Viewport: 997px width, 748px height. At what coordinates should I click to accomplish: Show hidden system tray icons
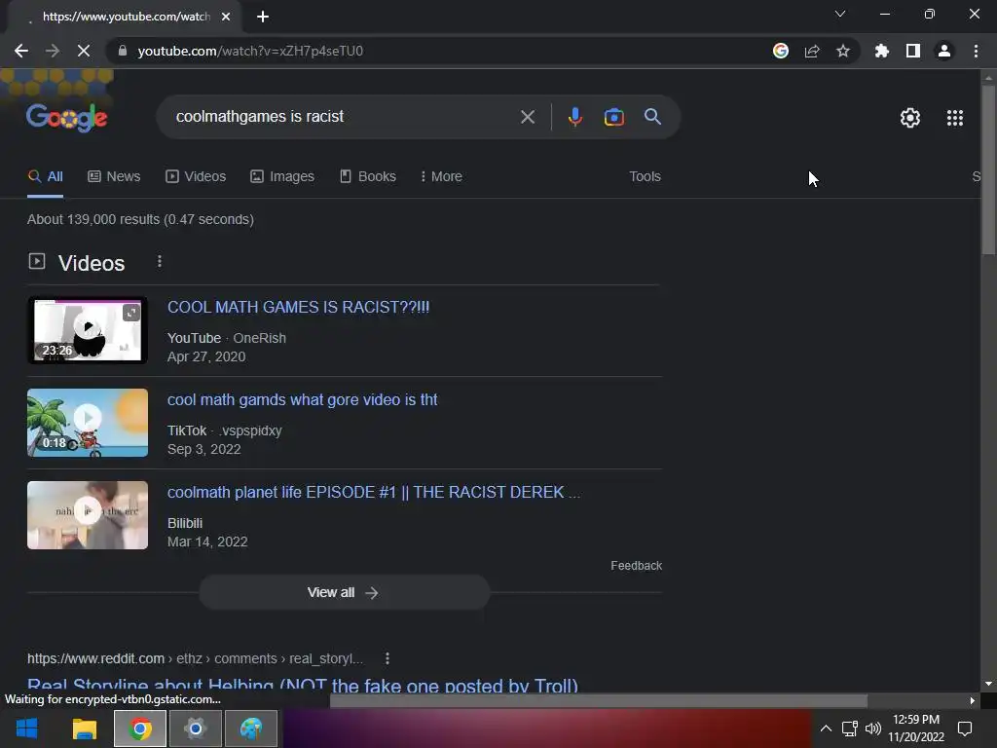826,729
